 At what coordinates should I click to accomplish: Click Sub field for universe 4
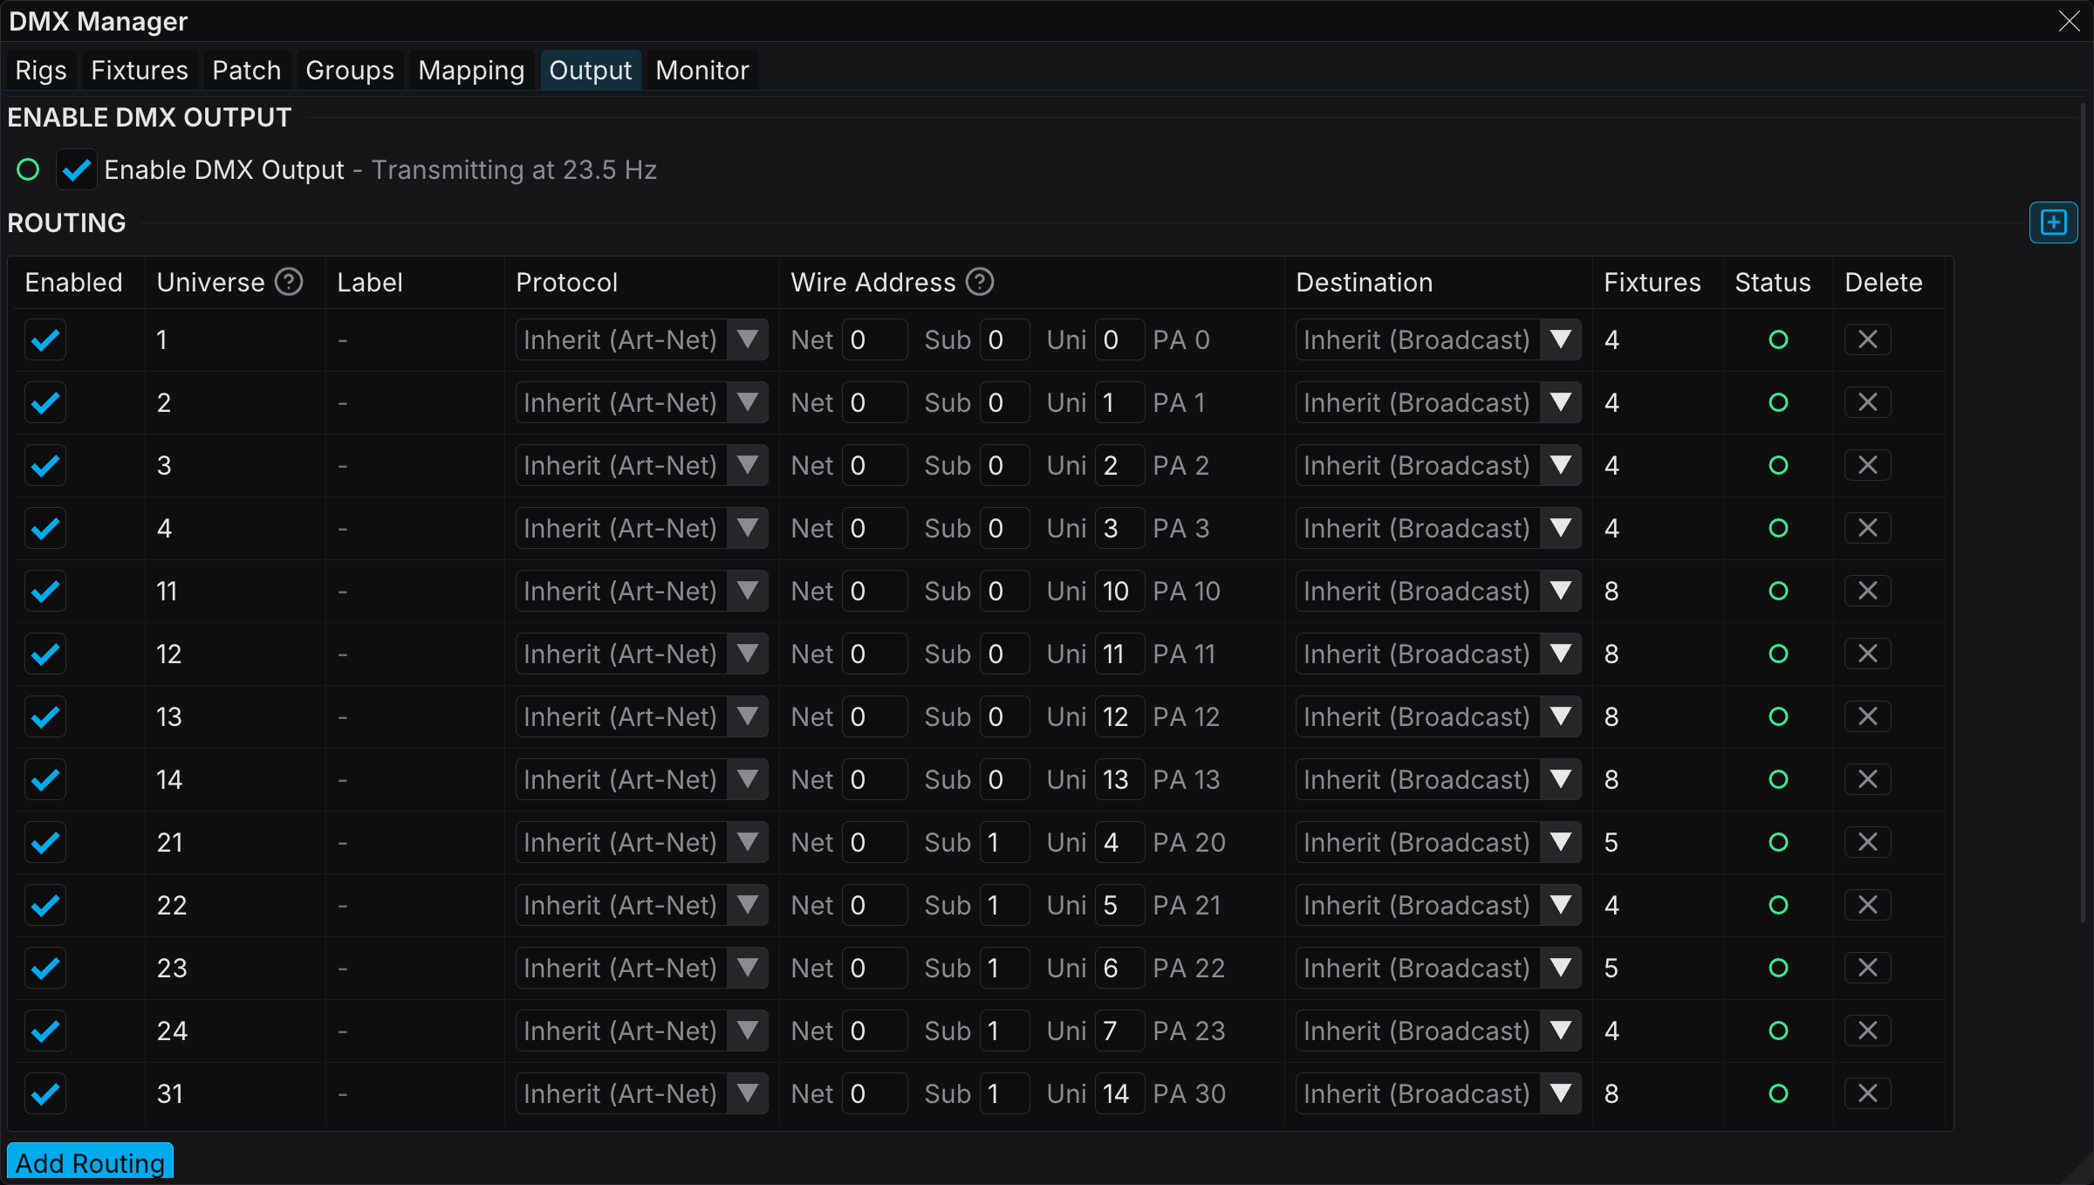point(1004,528)
